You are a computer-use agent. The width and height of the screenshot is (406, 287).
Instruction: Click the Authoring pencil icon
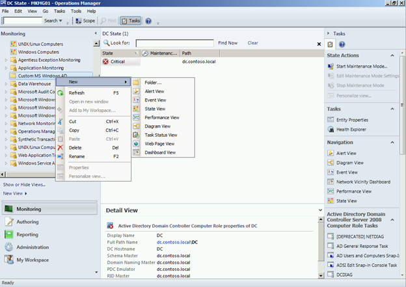pos(9,222)
